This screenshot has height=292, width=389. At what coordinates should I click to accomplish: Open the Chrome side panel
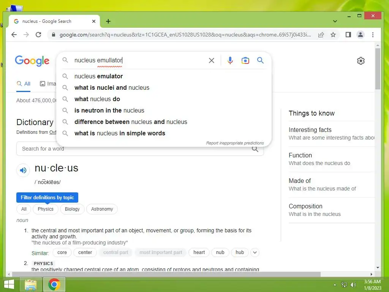coord(348,35)
